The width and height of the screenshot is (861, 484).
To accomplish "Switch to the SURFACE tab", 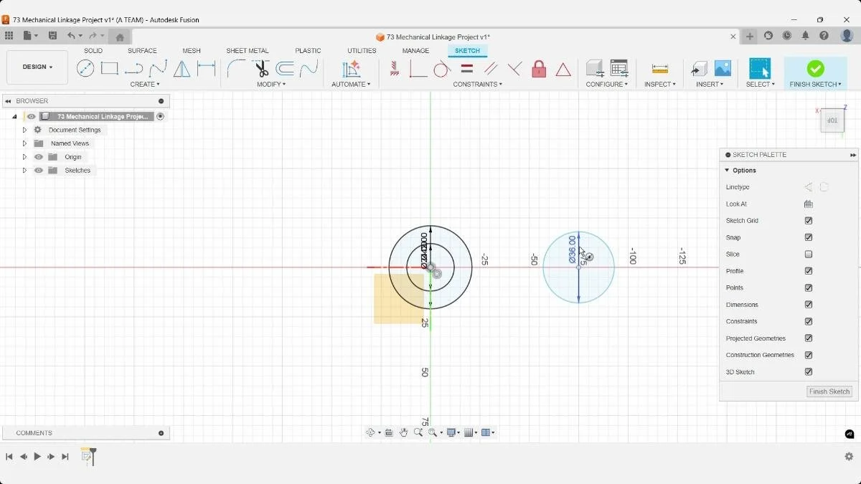I will point(142,51).
